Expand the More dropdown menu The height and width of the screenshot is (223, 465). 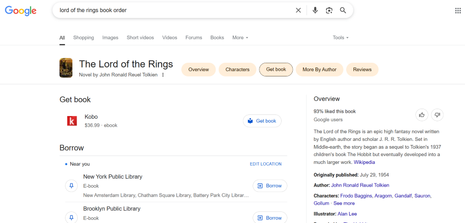coord(240,37)
